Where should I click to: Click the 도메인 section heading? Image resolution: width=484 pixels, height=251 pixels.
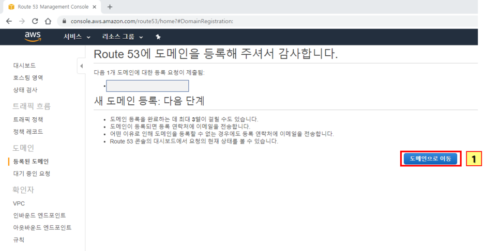(x=23, y=148)
